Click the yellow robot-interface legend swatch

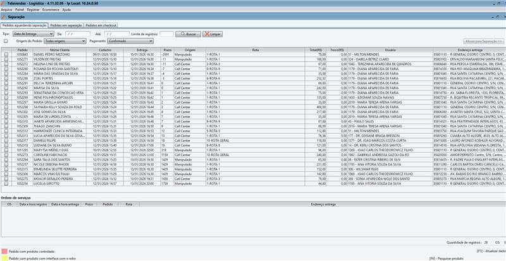click(x=4, y=258)
